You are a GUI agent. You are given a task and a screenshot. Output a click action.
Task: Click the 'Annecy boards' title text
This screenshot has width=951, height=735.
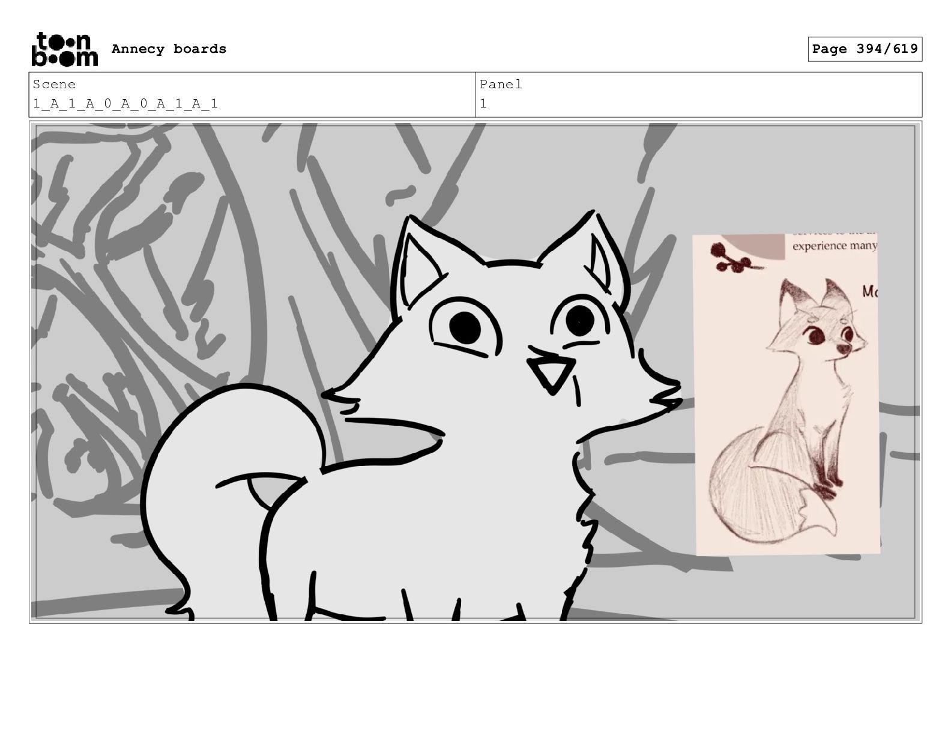pyautogui.click(x=169, y=49)
